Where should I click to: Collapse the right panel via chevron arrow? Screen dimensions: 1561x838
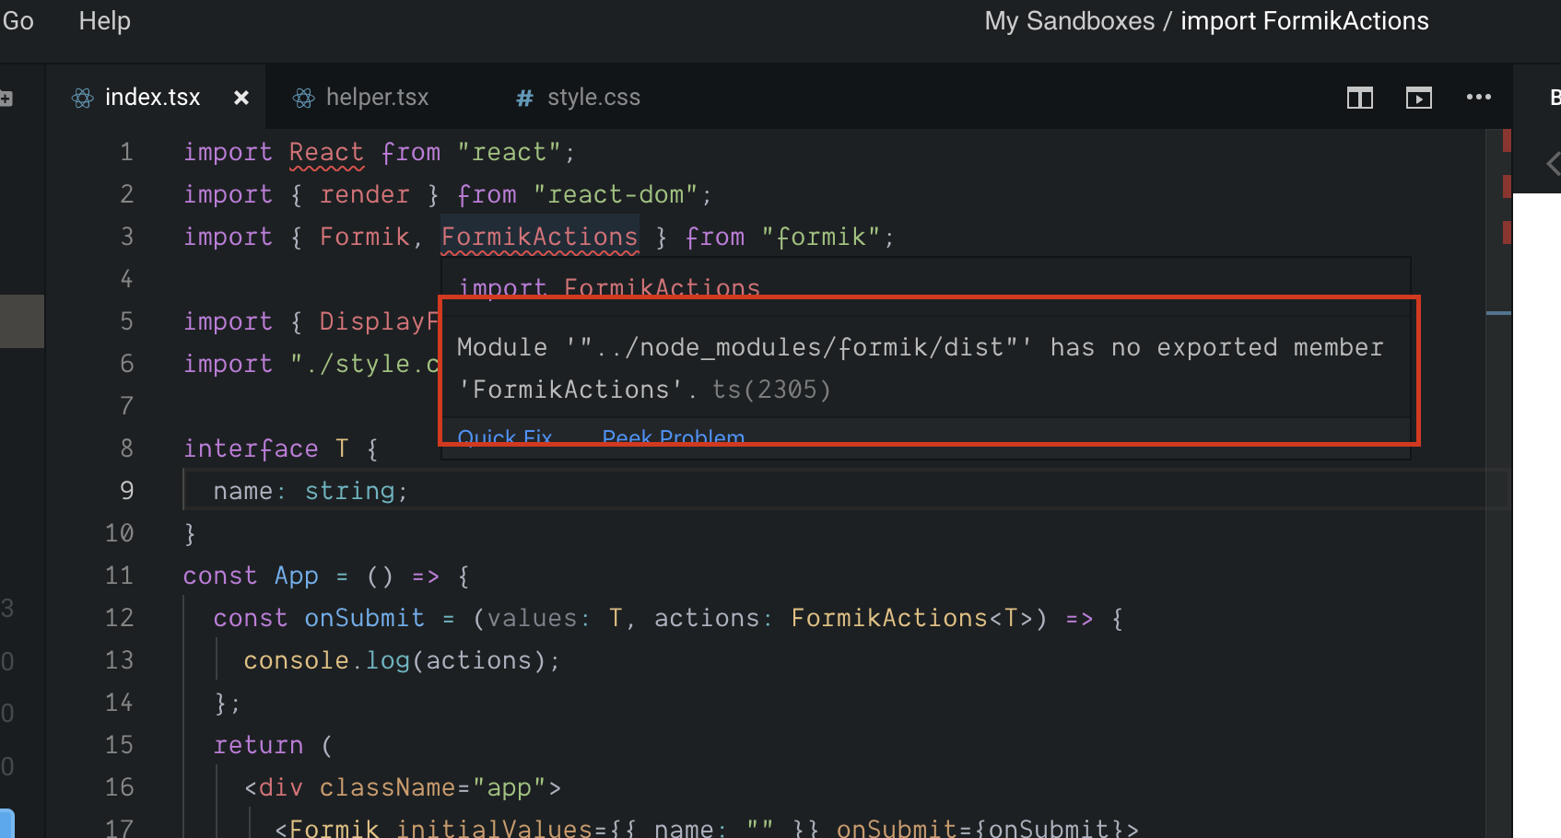click(1553, 163)
